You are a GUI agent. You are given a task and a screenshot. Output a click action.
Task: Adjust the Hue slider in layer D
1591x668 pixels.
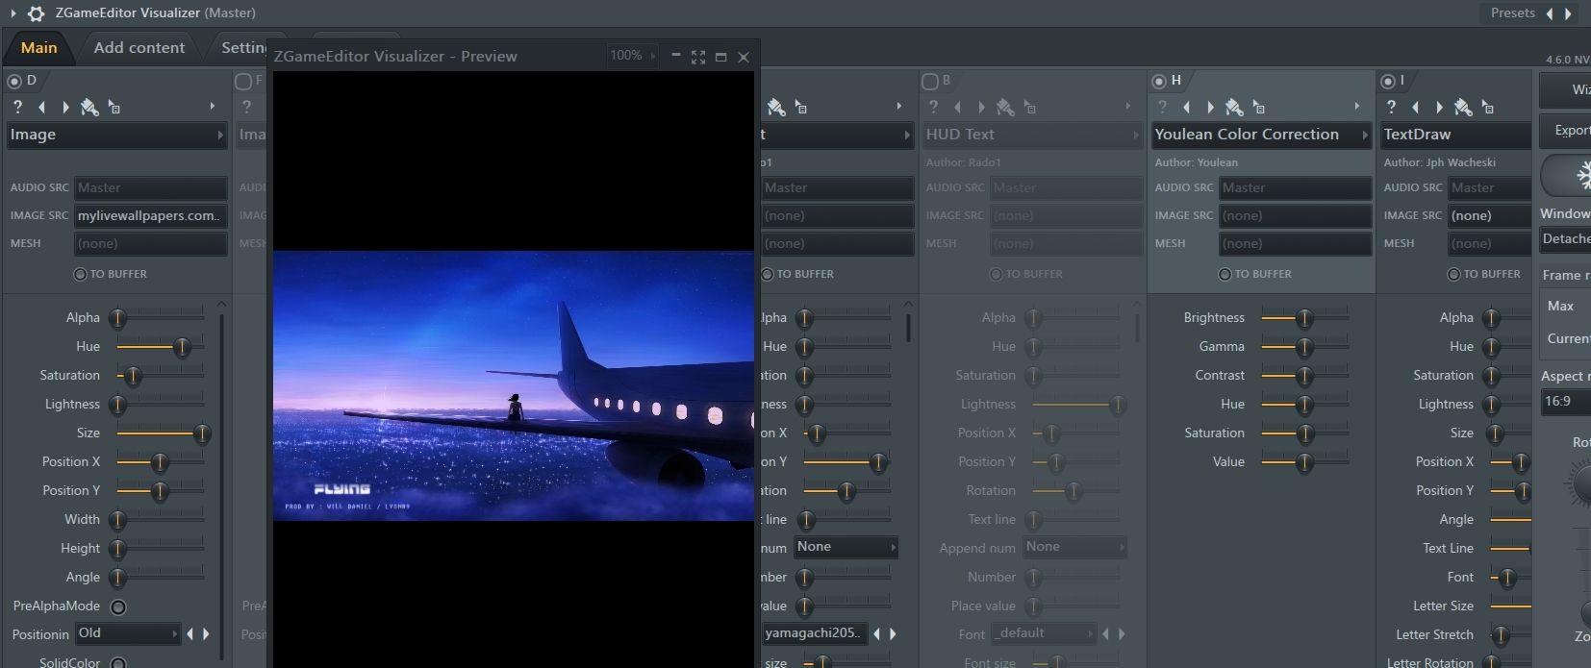tap(160, 346)
